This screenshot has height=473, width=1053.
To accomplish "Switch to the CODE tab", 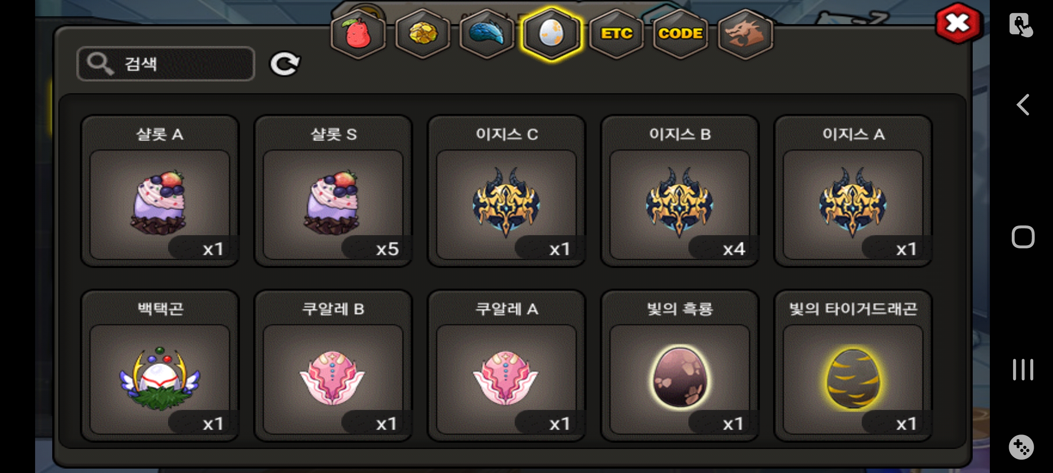I will [x=681, y=34].
